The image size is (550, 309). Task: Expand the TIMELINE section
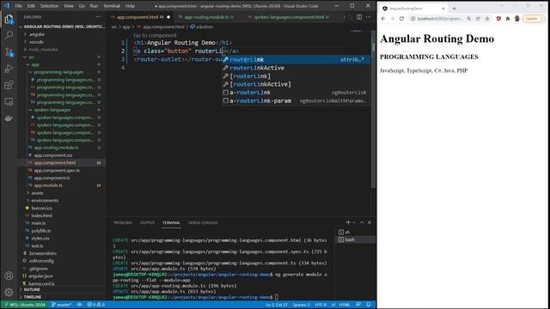[33, 297]
